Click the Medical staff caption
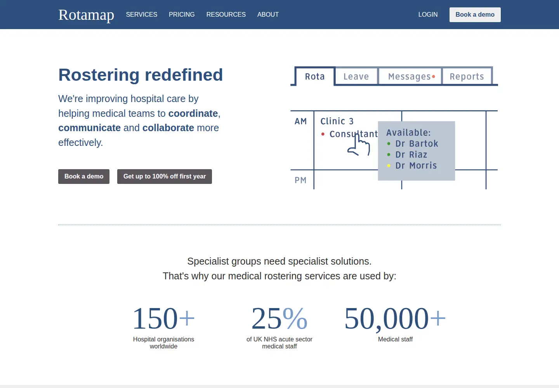Viewport: 559px width, 388px height. tap(395, 339)
